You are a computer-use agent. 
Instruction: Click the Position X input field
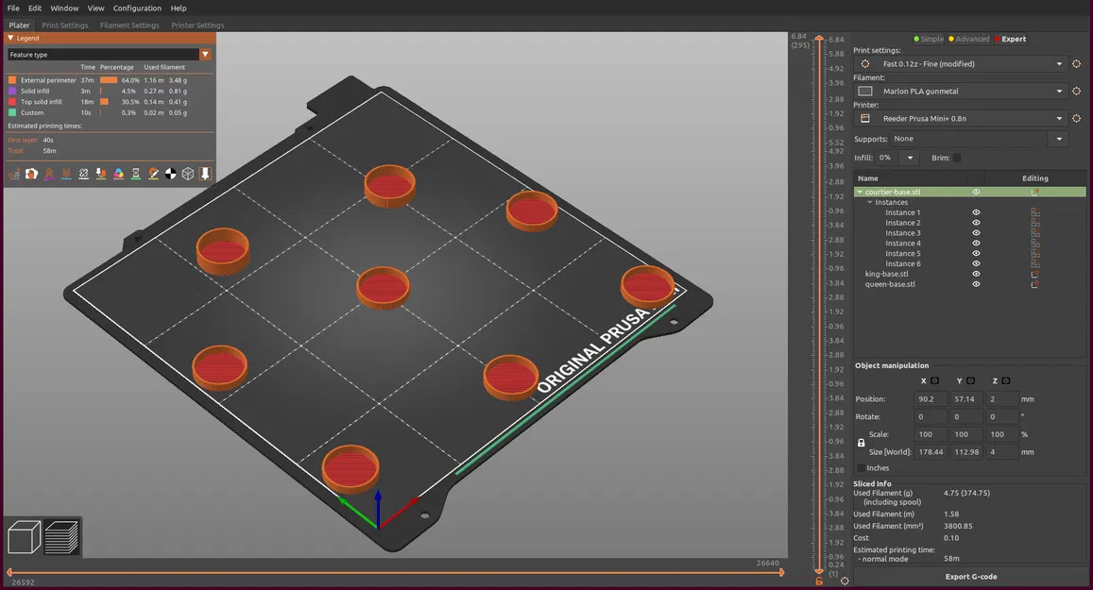(931, 399)
